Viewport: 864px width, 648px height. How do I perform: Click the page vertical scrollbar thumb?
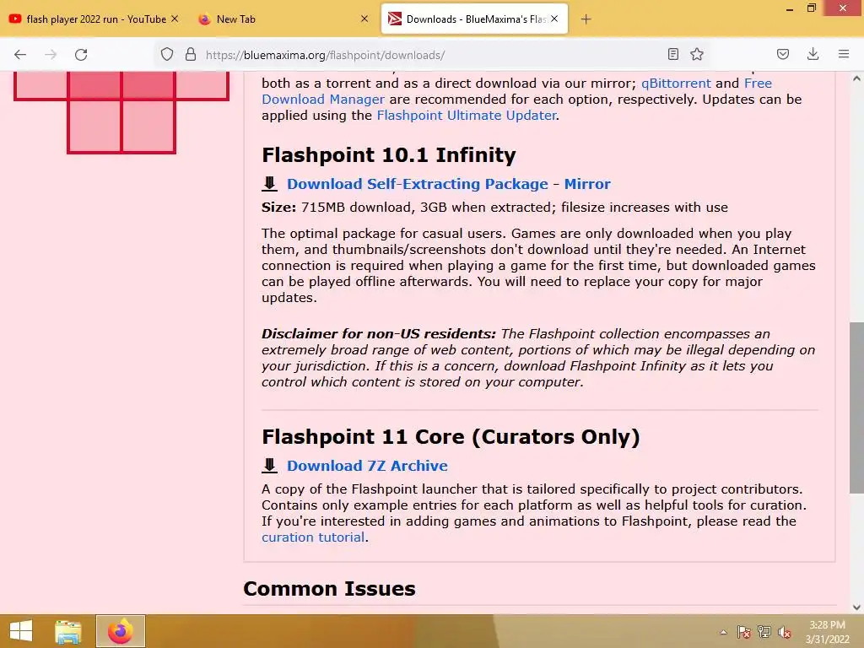(x=856, y=408)
